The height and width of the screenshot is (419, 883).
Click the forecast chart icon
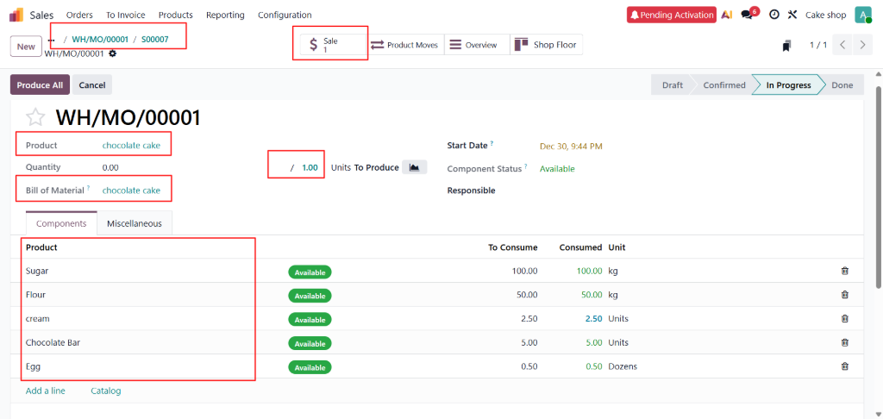pos(415,167)
